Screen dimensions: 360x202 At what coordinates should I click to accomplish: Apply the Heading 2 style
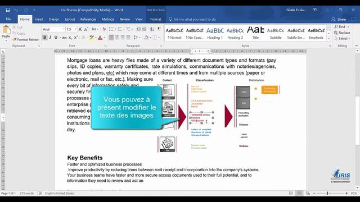[x=235, y=33]
